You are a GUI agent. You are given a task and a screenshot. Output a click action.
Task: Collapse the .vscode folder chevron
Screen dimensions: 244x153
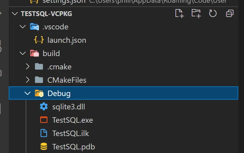[x=23, y=27]
